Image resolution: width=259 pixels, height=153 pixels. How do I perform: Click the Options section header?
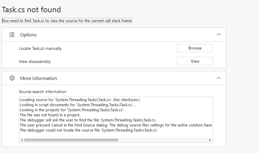point(28,35)
